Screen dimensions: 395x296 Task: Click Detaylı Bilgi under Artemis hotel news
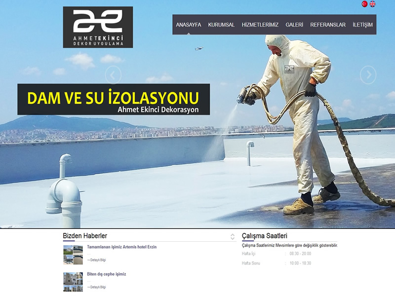point(97,259)
